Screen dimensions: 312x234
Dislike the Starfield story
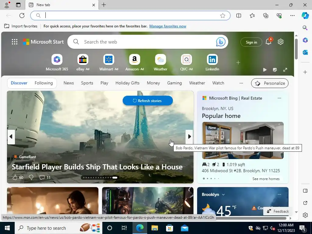[31, 177]
